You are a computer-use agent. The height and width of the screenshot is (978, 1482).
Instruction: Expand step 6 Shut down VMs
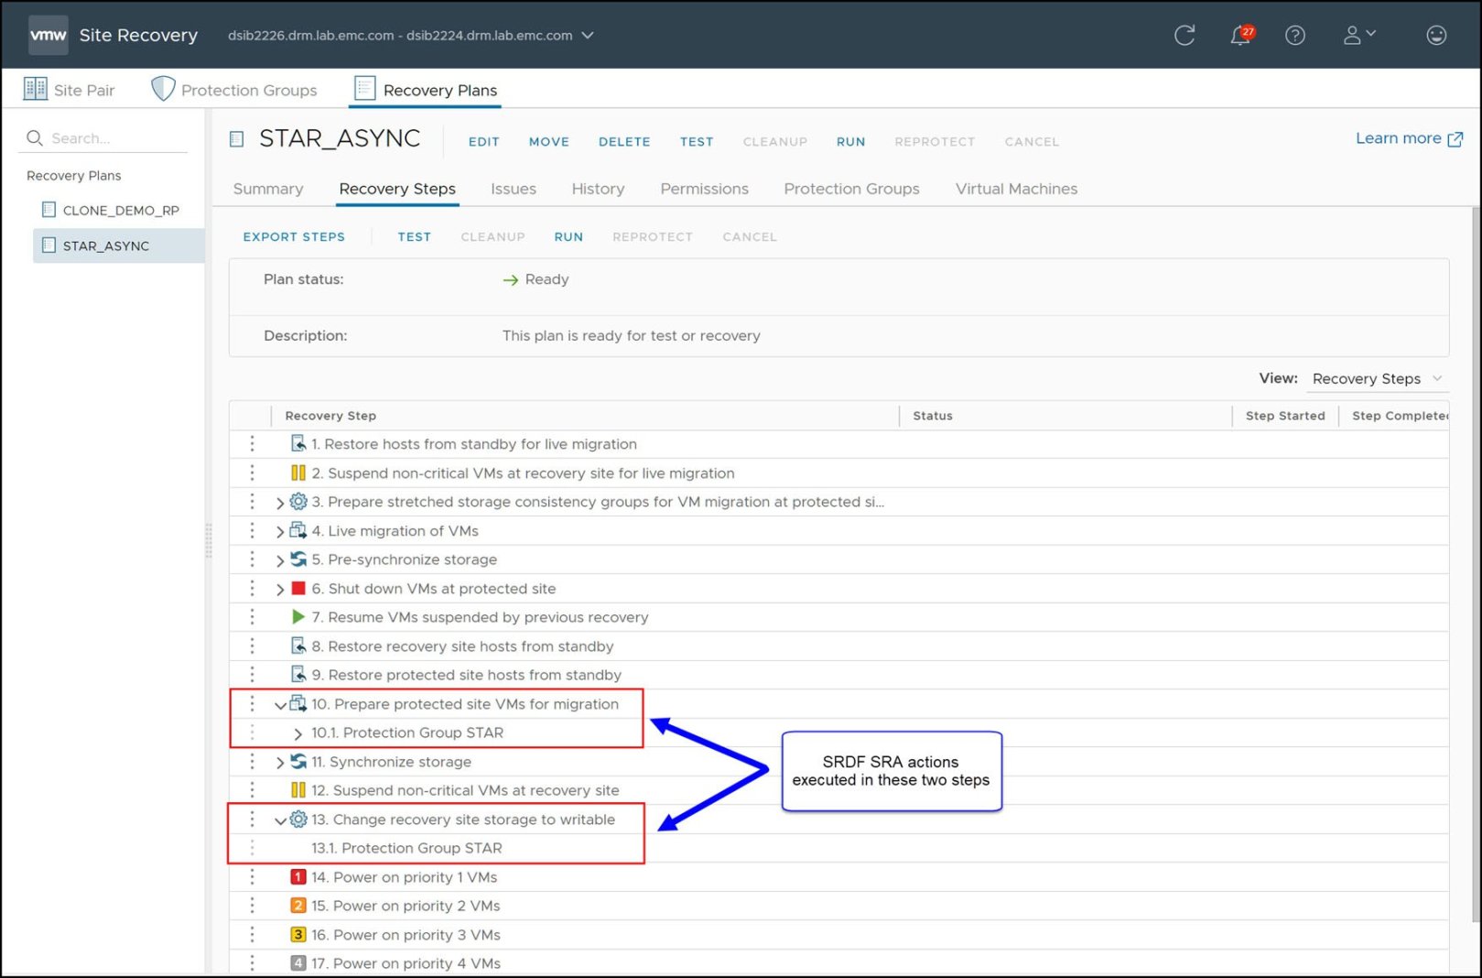(x=280, y=589)
